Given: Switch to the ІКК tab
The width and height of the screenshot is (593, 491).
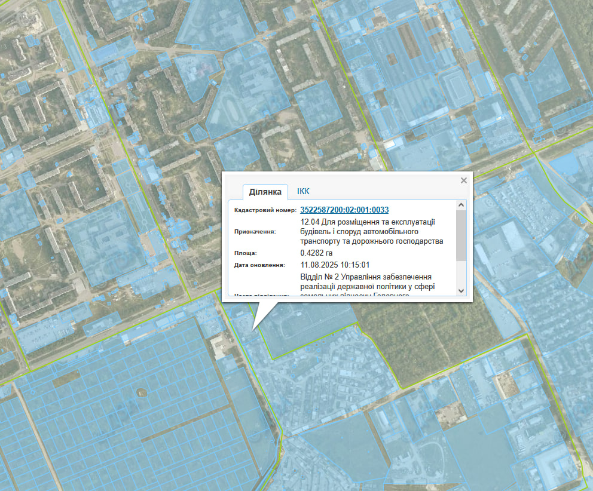Looking at the screenshot, I should [x=303, y=191].
